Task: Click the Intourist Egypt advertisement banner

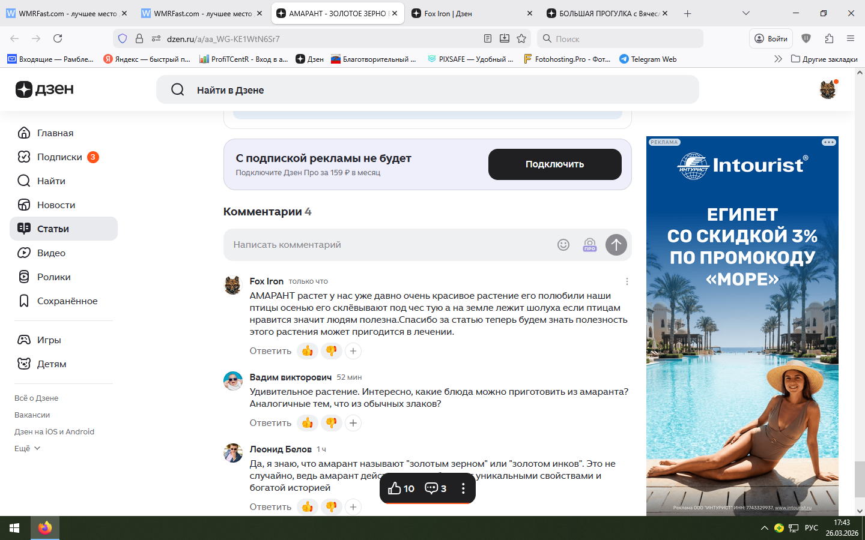Action: 742,326
